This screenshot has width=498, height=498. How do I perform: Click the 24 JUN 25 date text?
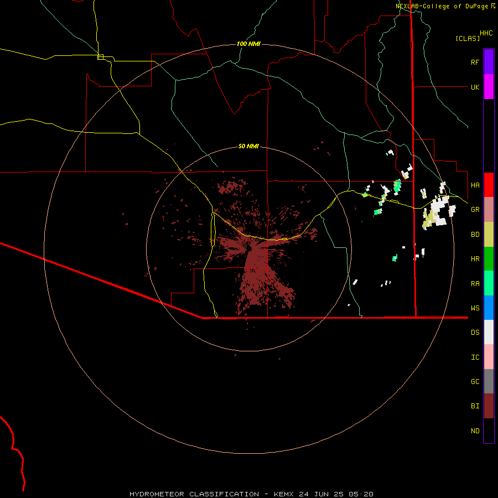point(321,494)
